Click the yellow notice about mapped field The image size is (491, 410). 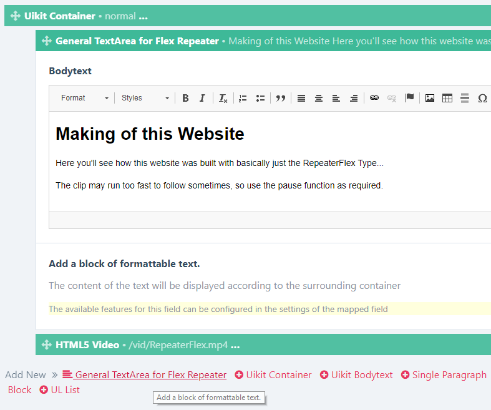point(270,309)
